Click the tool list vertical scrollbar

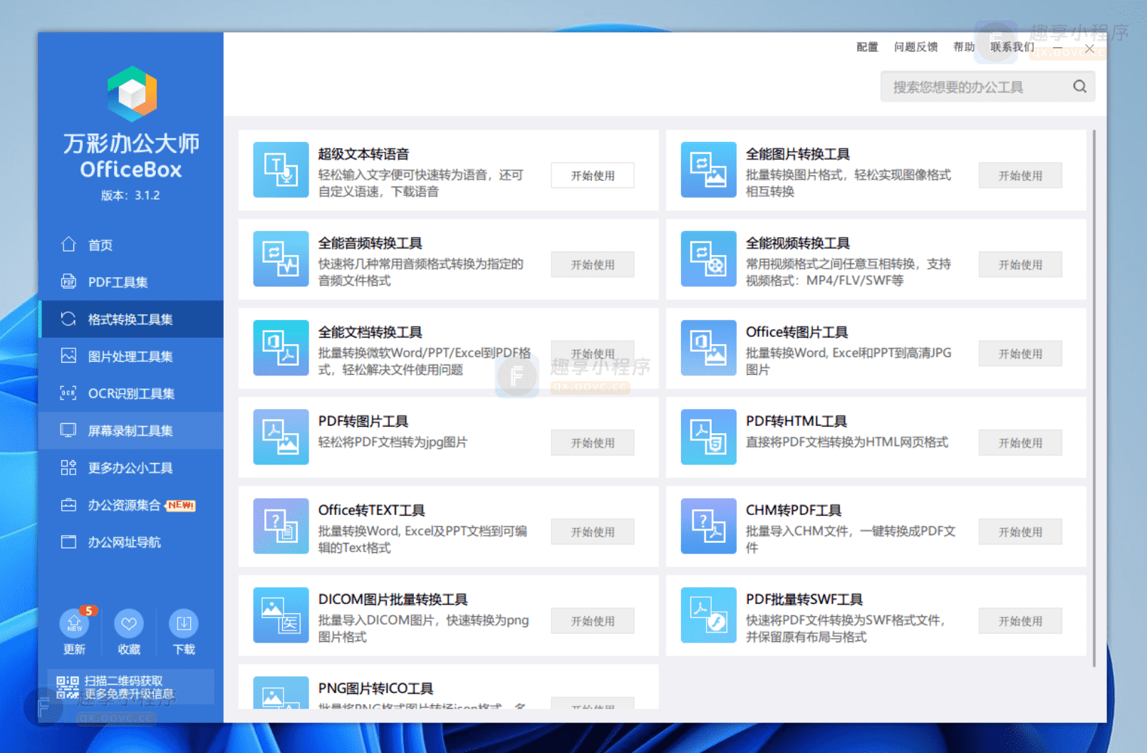click(x=1094, y=398)
